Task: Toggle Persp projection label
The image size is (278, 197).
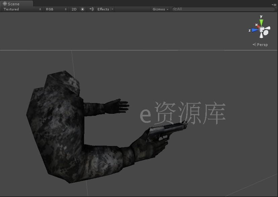Action: pos(260,45)
